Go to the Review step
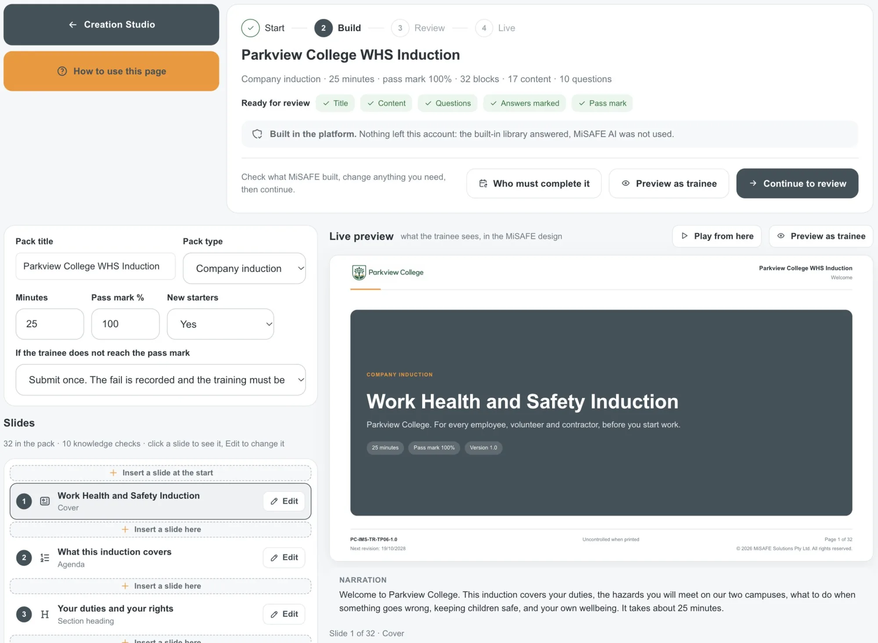The image size is (878, 643). (x=418, y=28)
